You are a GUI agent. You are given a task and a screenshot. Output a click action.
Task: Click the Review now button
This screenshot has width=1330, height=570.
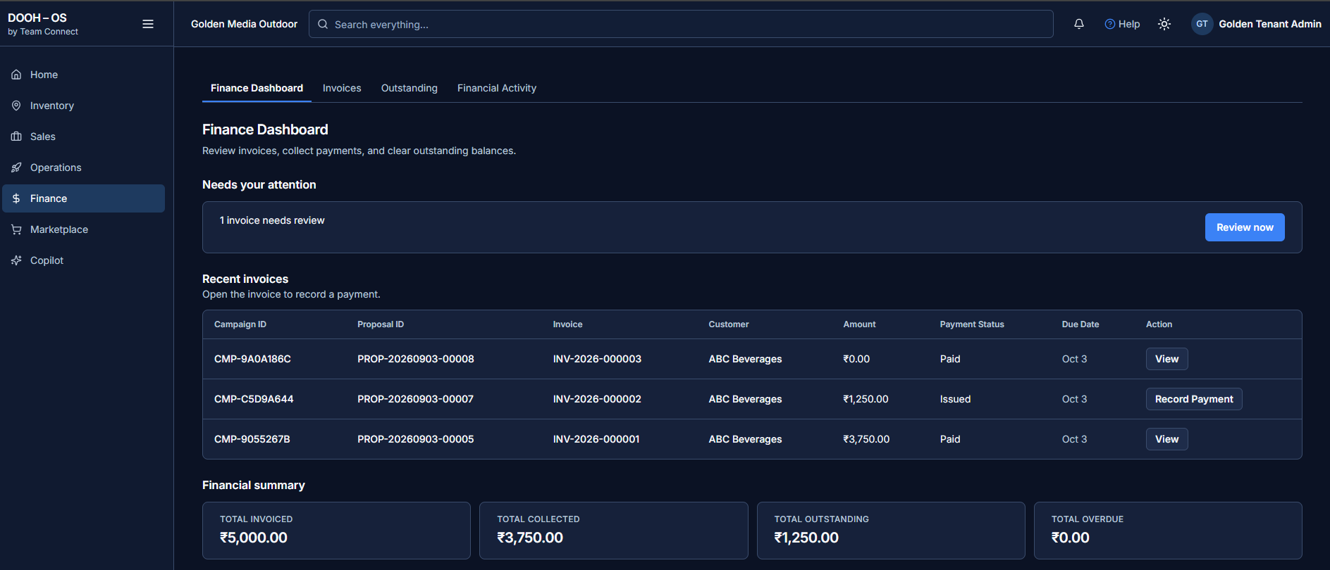click(1245, 227)
